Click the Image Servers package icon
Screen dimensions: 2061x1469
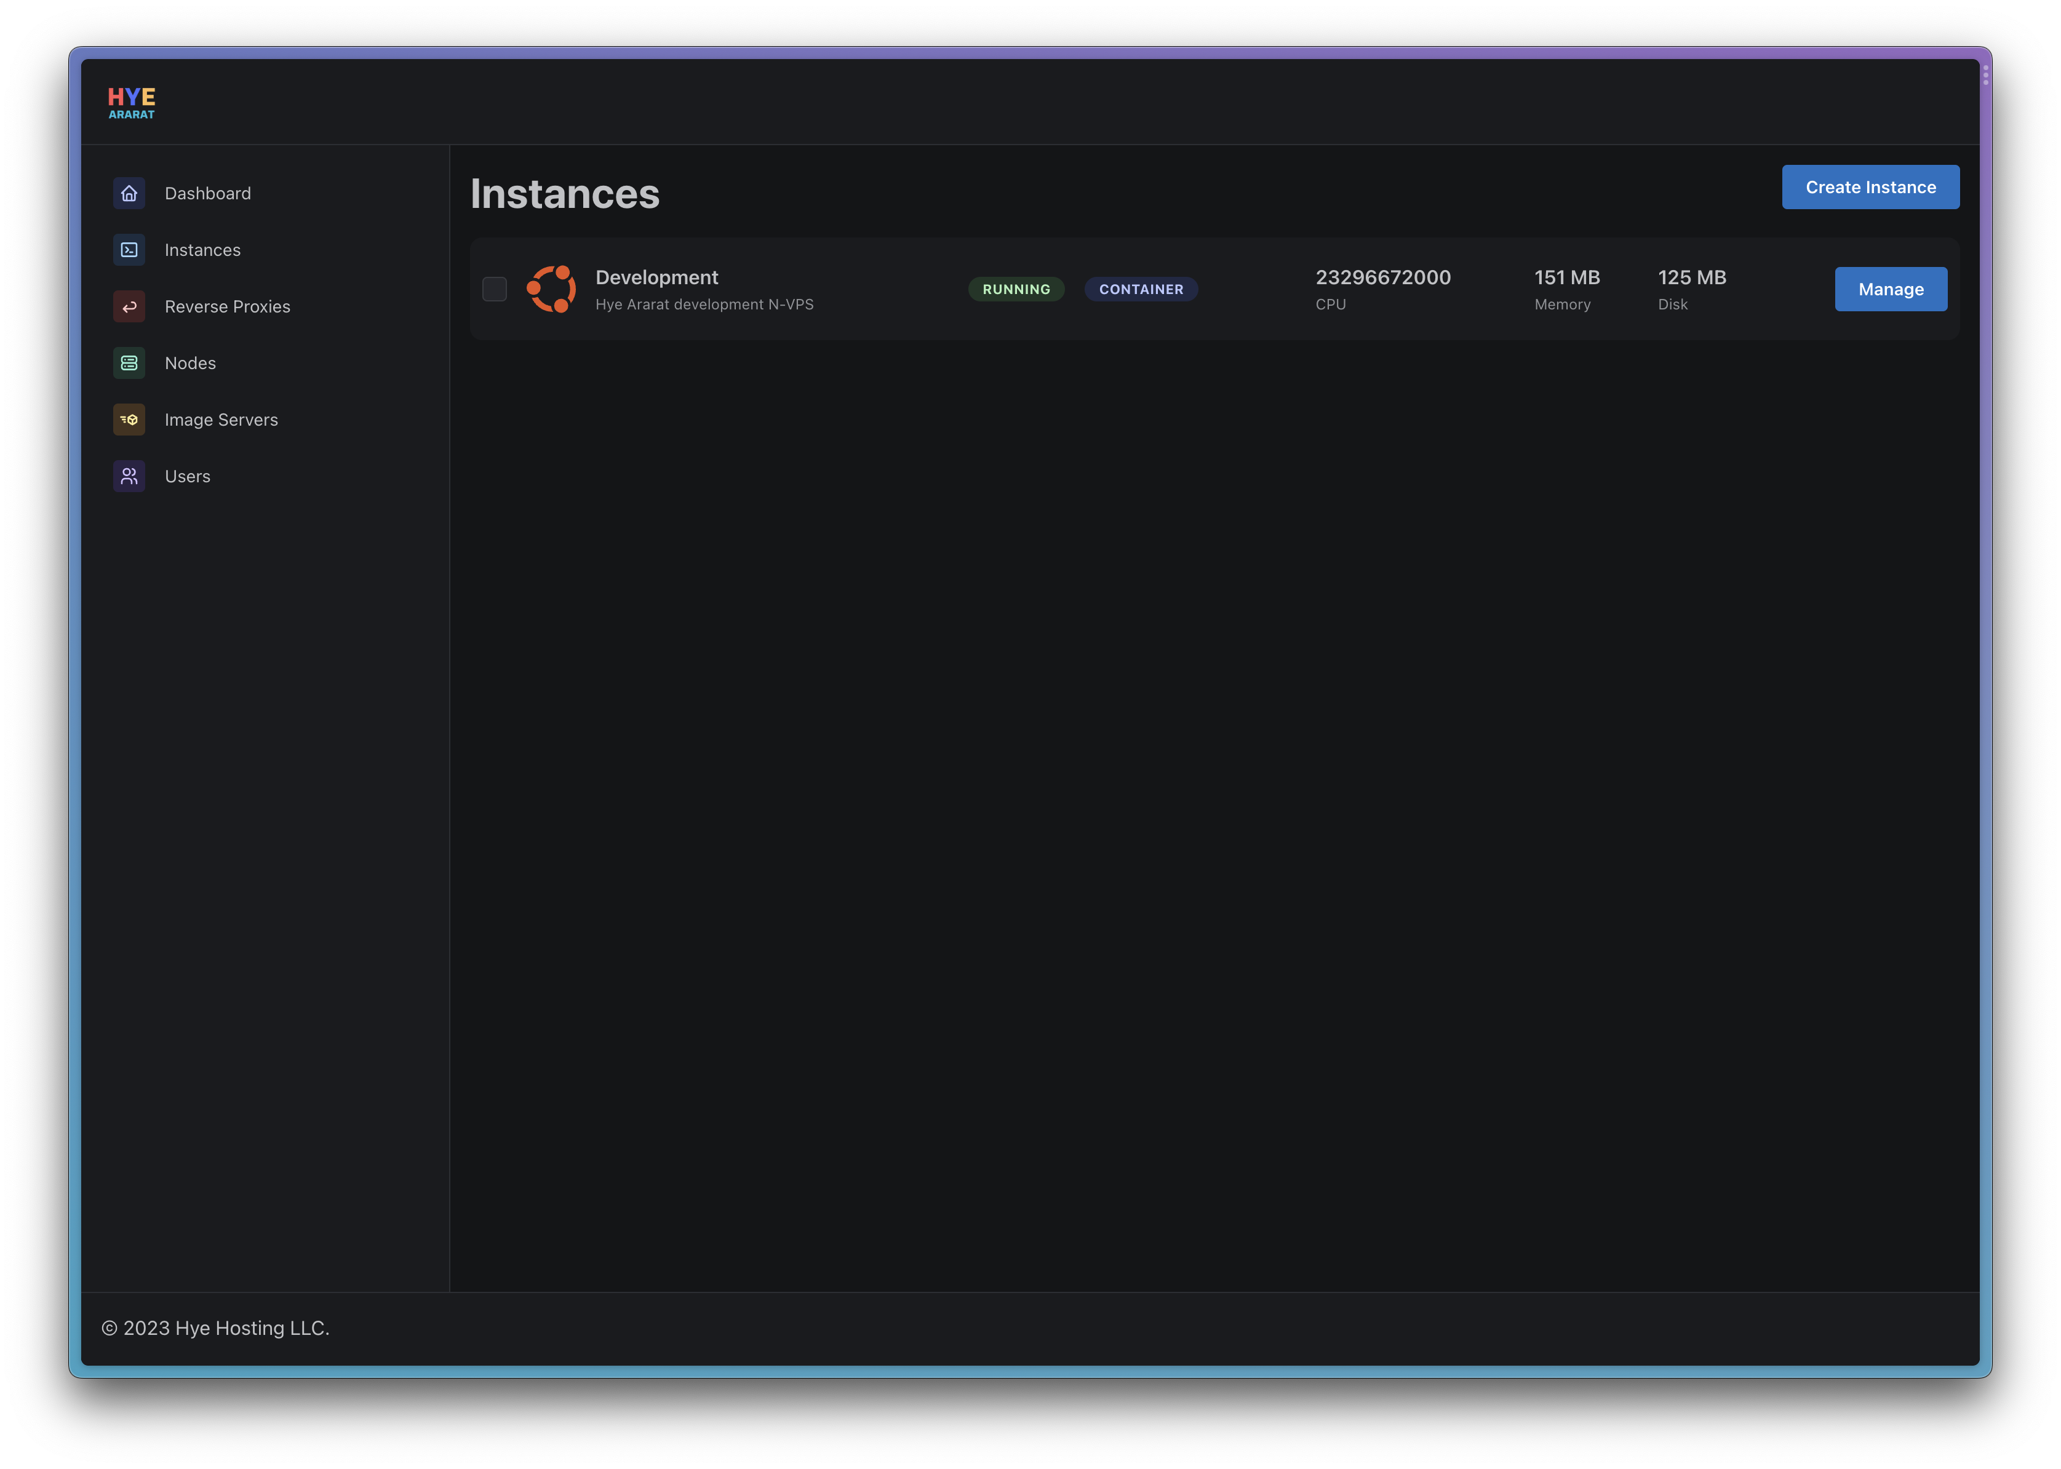pyautogui.click(x=129, y=420)
